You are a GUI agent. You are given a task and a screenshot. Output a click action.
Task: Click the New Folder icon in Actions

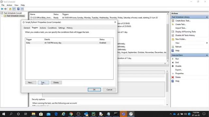point(173,39)
